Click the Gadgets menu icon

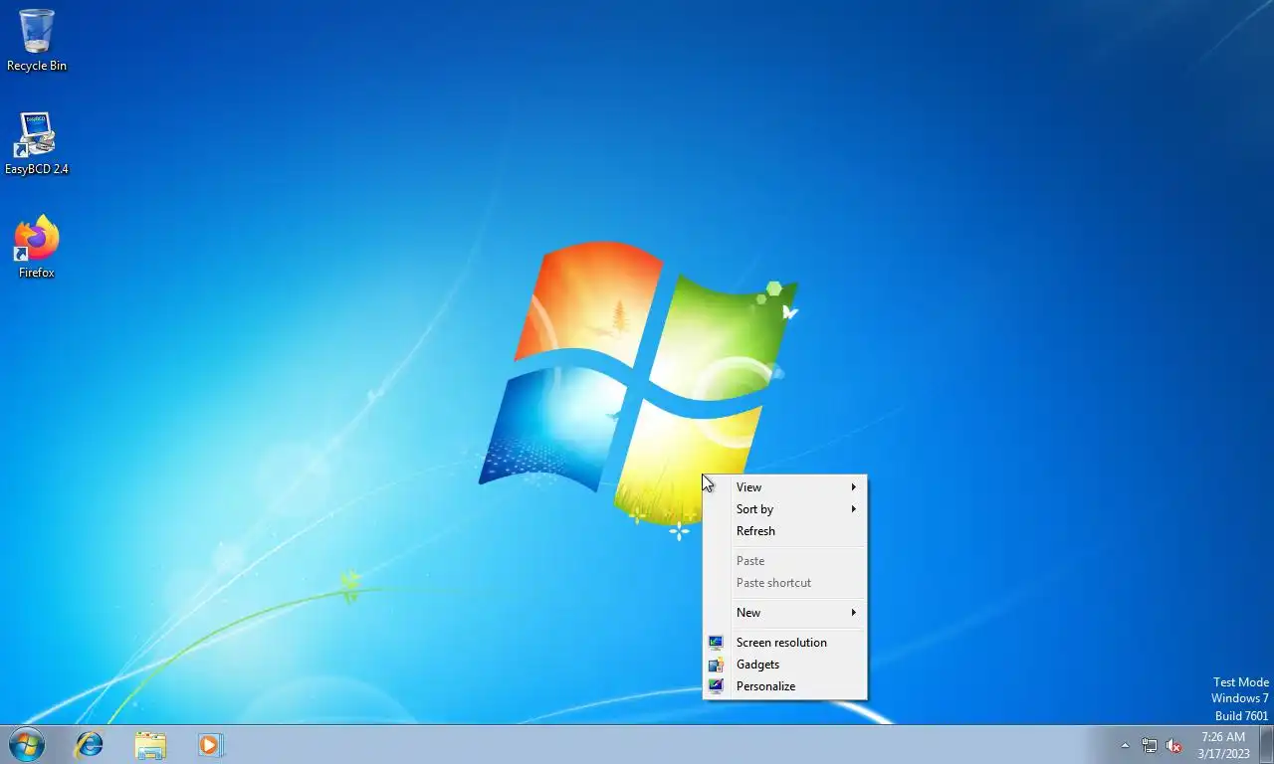pos(716,665)
